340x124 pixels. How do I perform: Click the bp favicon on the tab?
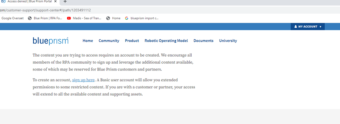[3, 1]
